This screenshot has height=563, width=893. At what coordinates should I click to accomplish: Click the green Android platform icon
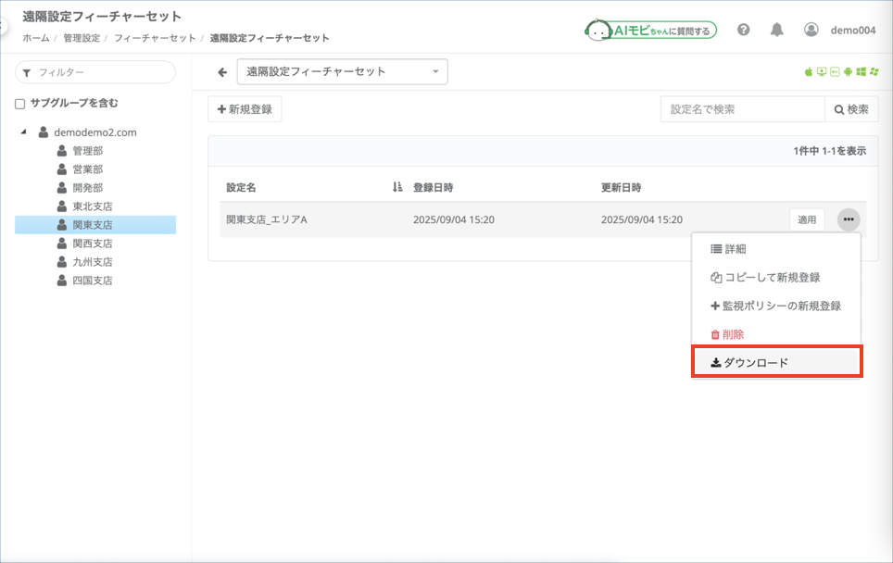(x=848, y=71)
